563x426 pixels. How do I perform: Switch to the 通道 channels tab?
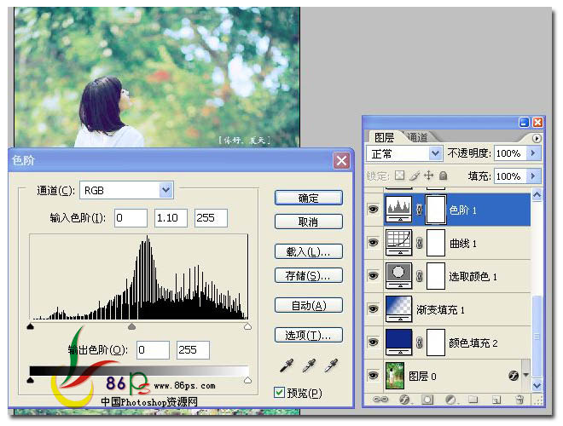click(x=417, y=137)
